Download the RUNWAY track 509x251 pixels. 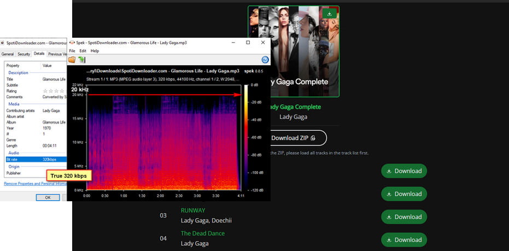tap(404, 217)
